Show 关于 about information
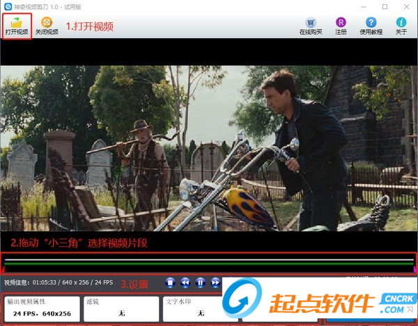This screenshot has width=418, height=326. point(401,26)
